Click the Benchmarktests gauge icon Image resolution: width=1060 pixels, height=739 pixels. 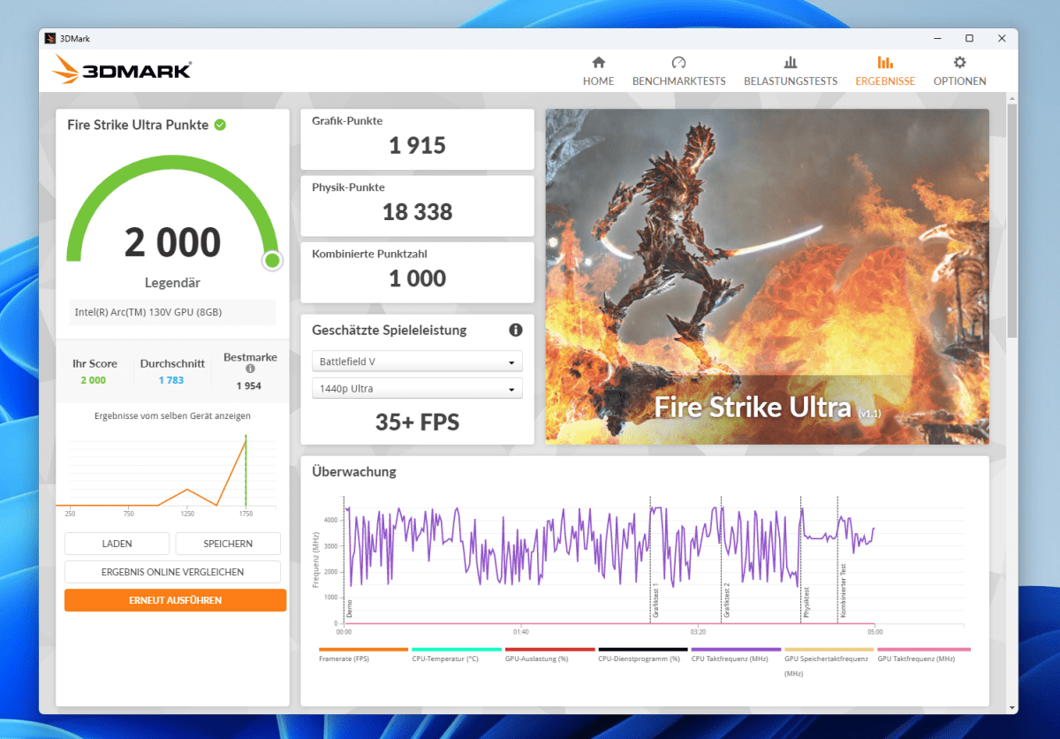click(678, 62)
